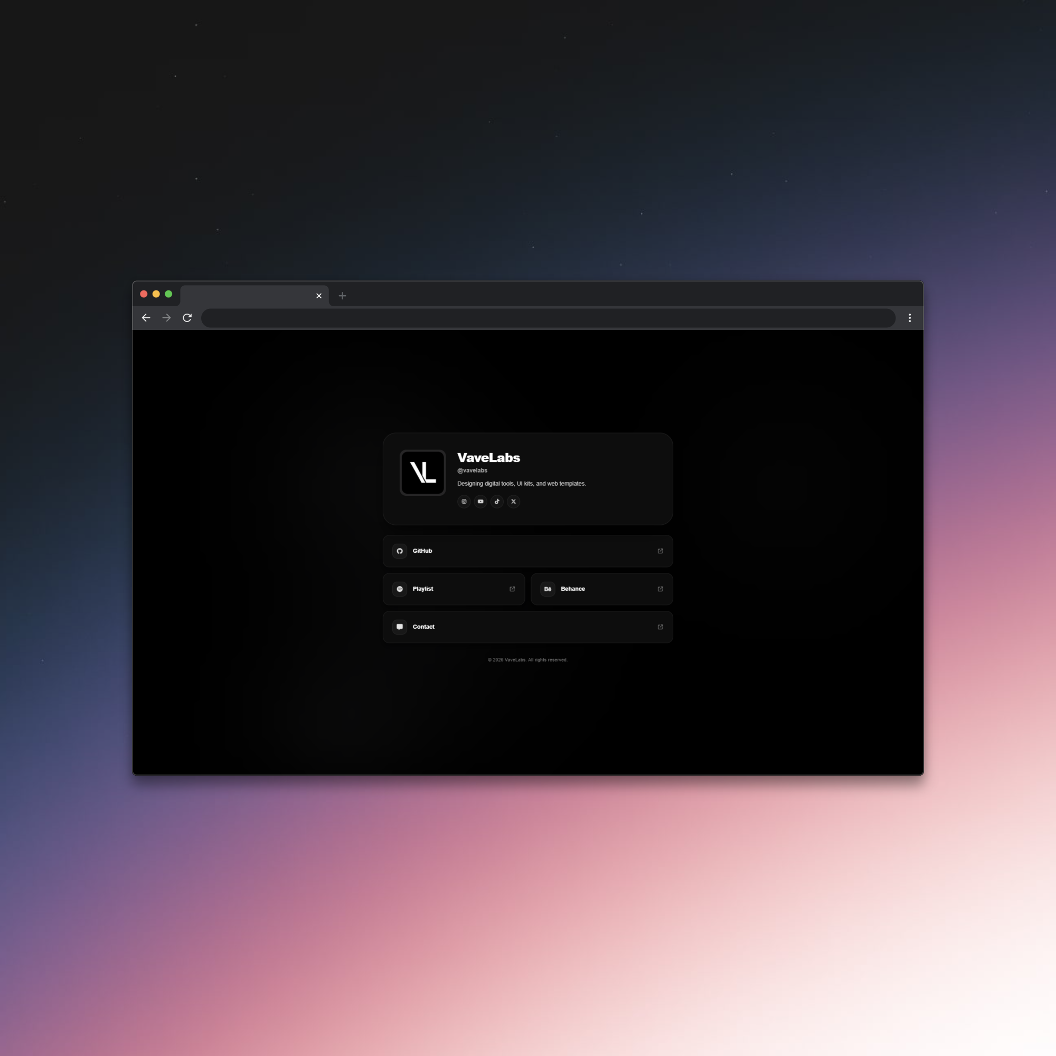Open the Behance link text
Image resolution: width=1056 pixels, height=1056 pixels.
(x=573, y=589)
